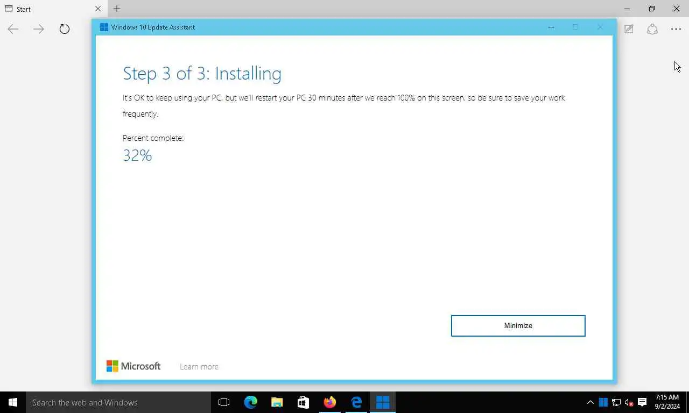Open the Action Center notifications

642,402
